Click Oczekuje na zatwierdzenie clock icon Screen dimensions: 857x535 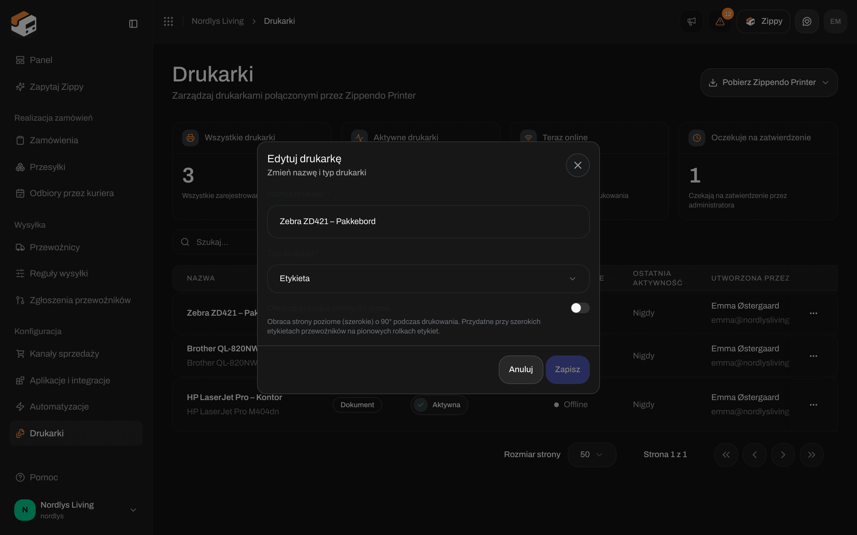697,138
